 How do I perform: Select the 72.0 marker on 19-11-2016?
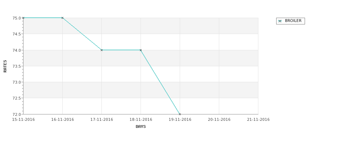tap(180, 114)
